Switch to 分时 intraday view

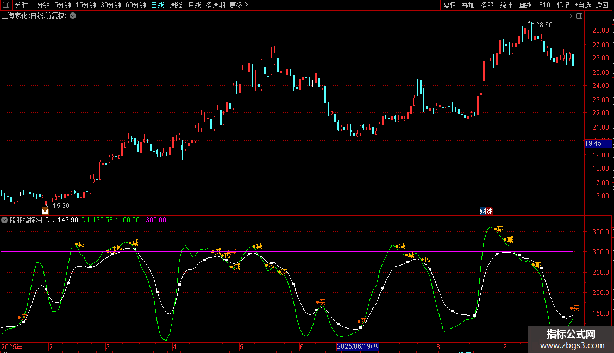[x=21, y=5]
